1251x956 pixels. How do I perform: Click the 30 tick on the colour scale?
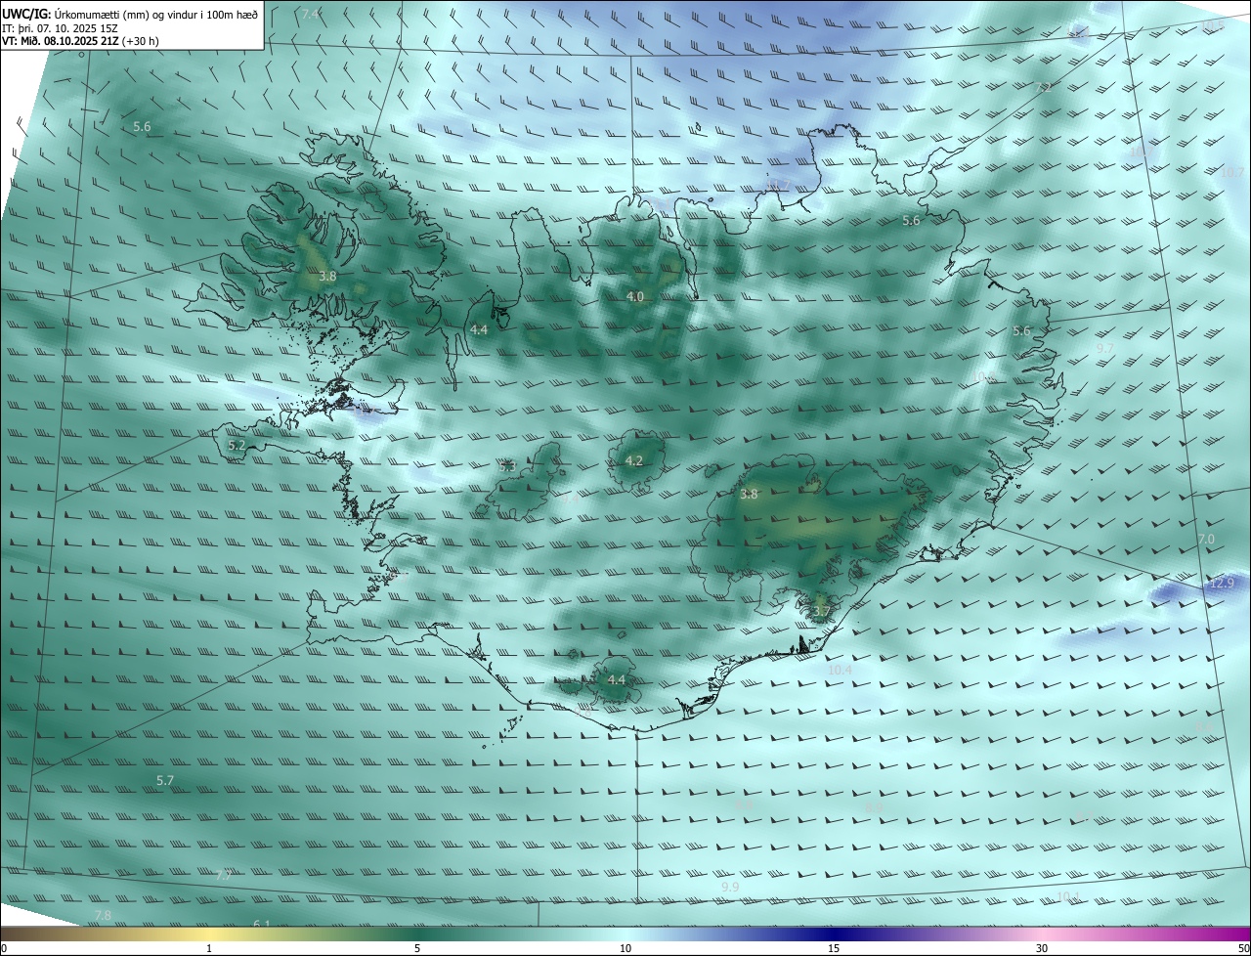(1042, 948)
